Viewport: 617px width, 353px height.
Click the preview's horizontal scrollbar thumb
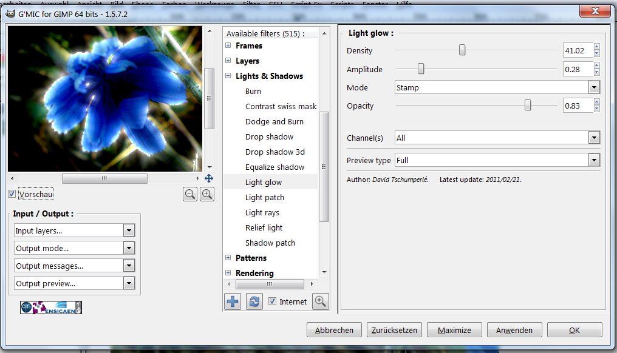(x=104, y=178)
